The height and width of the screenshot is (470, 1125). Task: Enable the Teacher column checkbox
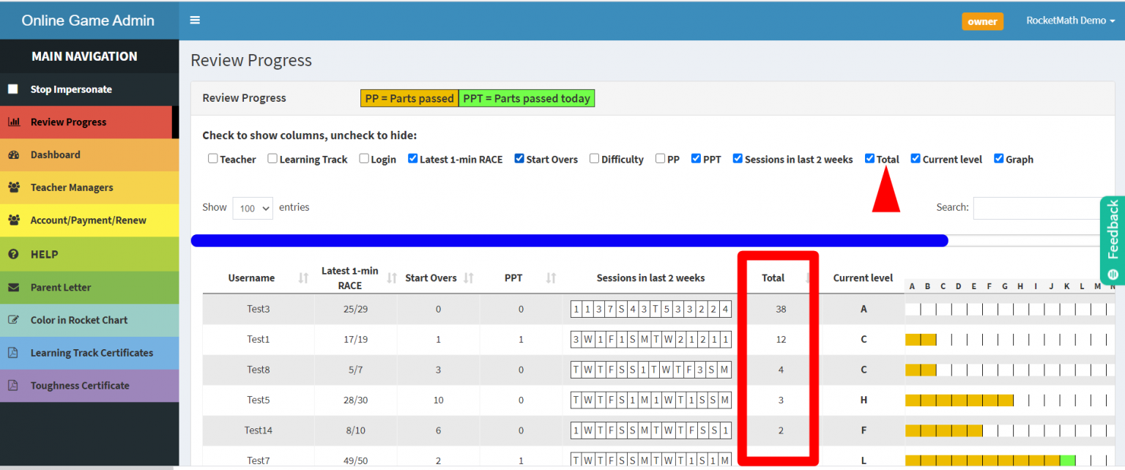pos(212,159)
